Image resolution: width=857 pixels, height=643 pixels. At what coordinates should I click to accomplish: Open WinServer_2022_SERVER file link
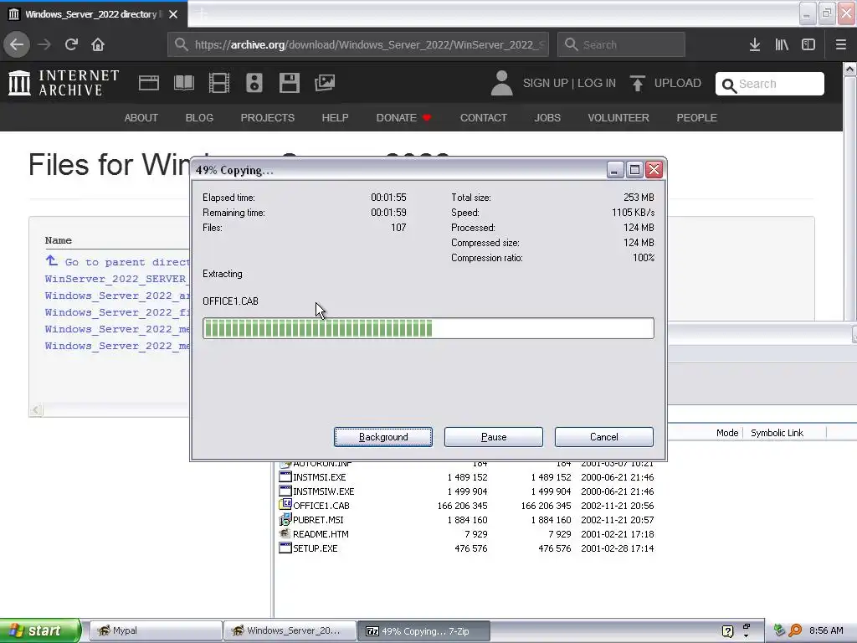(x=117, y=279)
